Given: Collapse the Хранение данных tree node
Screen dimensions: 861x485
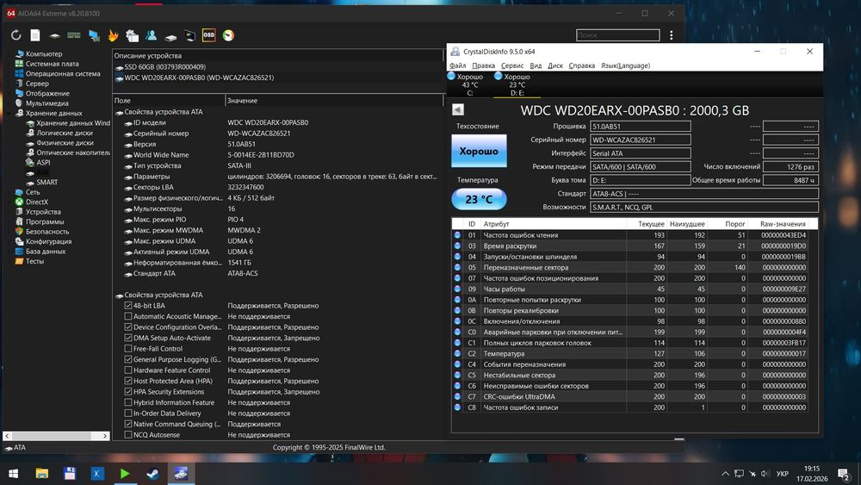Looking at the screenshot, I should tap(9, 113).
